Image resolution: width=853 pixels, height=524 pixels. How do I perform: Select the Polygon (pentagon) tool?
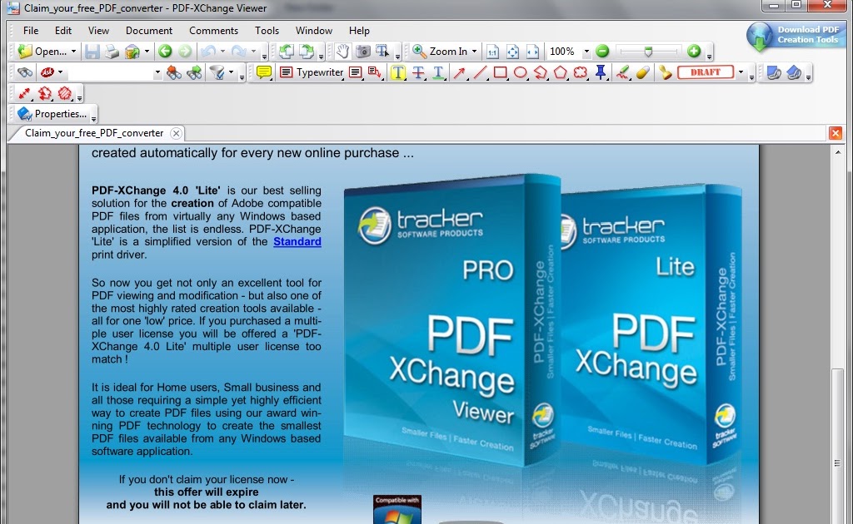point(561,72)
